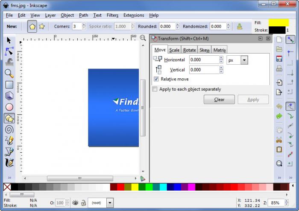This screenshot has width=299, height=211.
Task: Switch to the Rotate tab
Action: (189, 50)
